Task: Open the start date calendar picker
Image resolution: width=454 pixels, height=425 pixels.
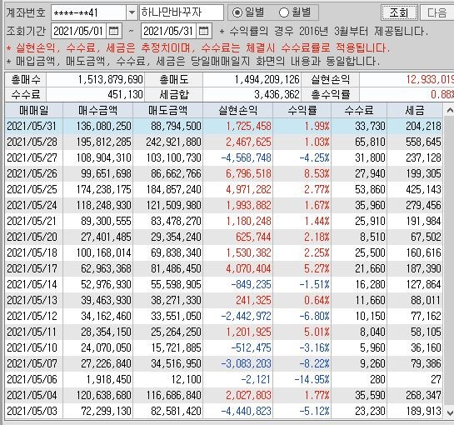Action: [113, 31]
